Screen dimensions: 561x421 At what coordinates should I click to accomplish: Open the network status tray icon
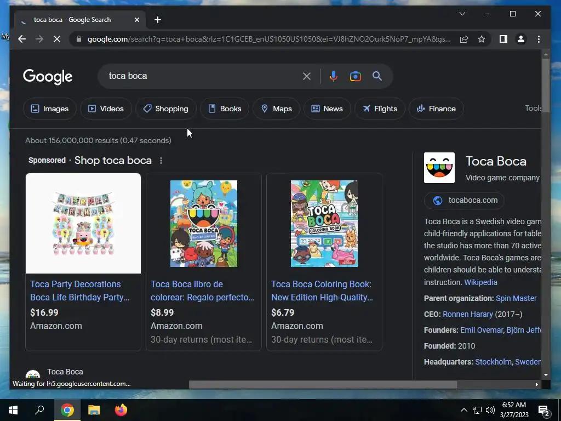(477, 410)
